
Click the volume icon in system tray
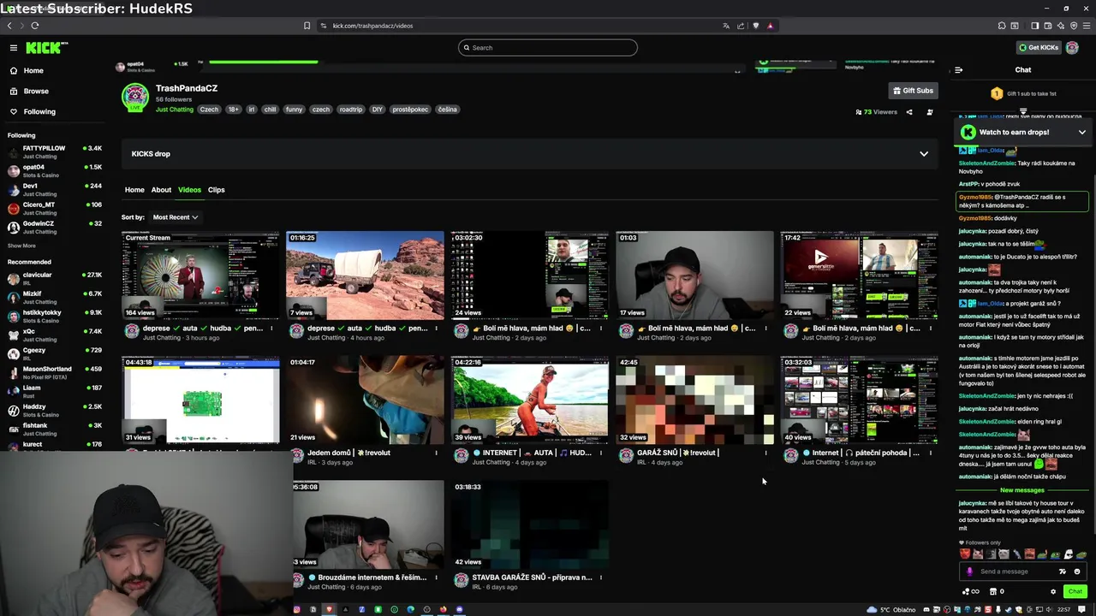(x=1049, y=609)
